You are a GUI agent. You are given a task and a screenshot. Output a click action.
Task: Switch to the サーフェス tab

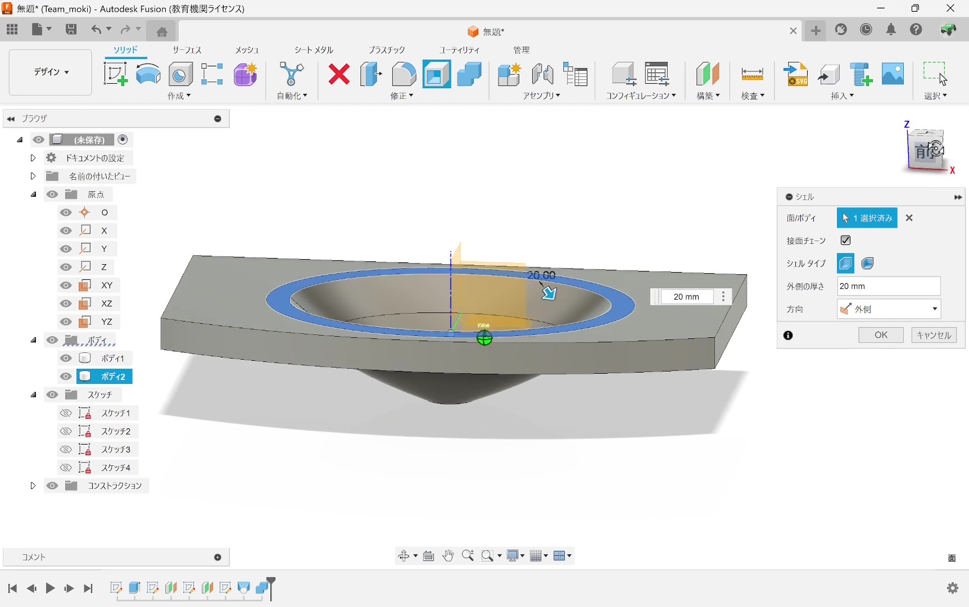187,50
